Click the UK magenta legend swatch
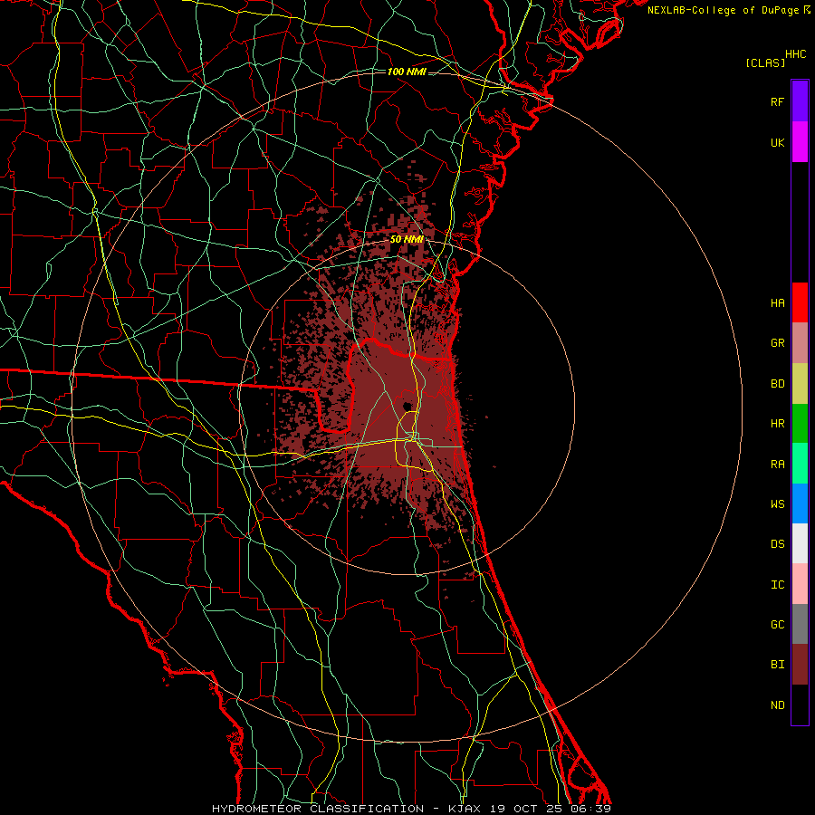 click(x=800, y=142)
